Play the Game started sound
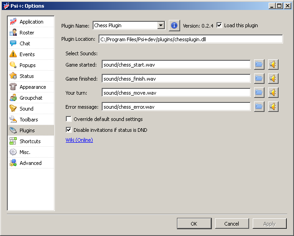 [273, 64]
